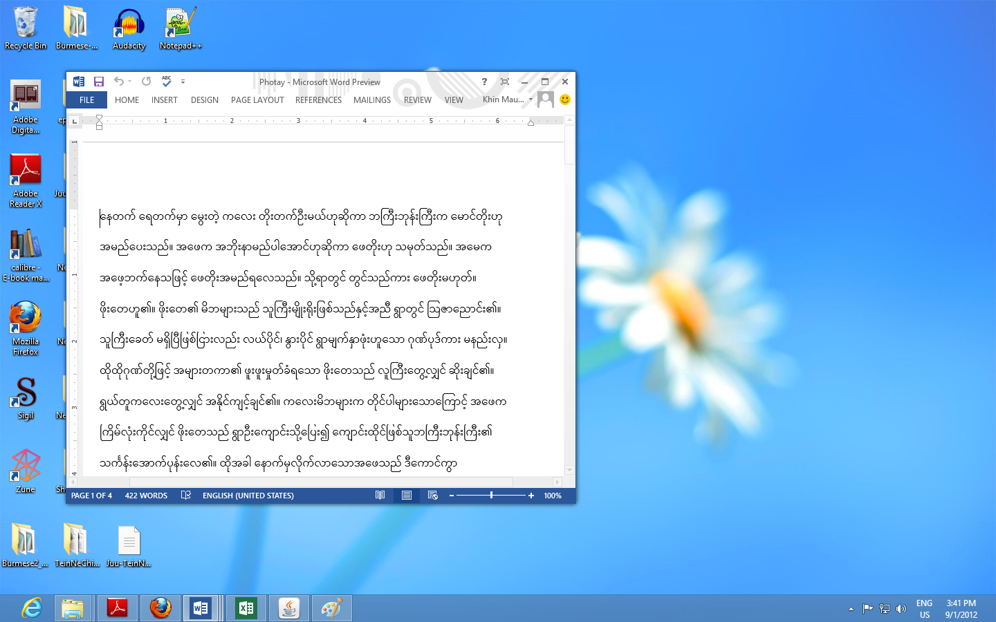Switch to Web Layout view

pyautogui.click(x=433, y=496)
